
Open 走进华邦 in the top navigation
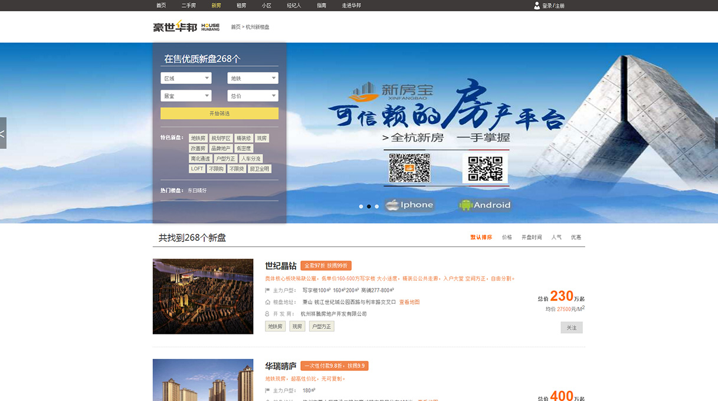[352, 5]
